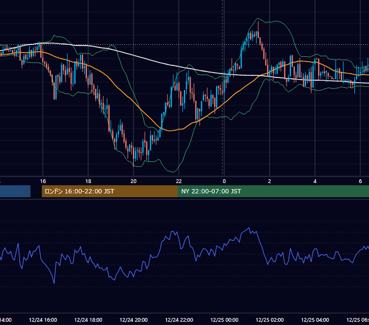Click the 12/24 20:00 time label
369x325 pixels.
click(x=133, y=320)
